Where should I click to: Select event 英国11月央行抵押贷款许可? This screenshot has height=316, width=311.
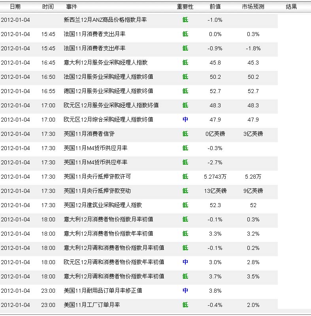[97, 177]
